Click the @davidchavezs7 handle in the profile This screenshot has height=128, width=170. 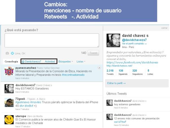134,40
